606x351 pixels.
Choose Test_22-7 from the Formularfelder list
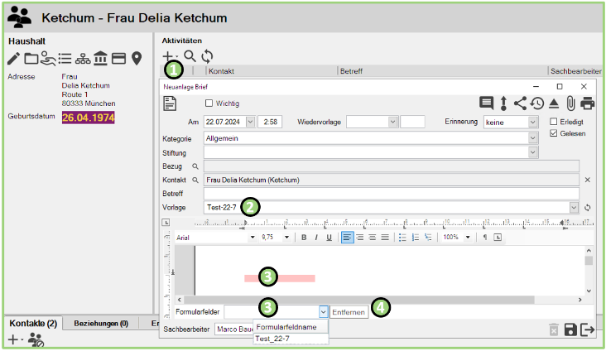[273, 339]
